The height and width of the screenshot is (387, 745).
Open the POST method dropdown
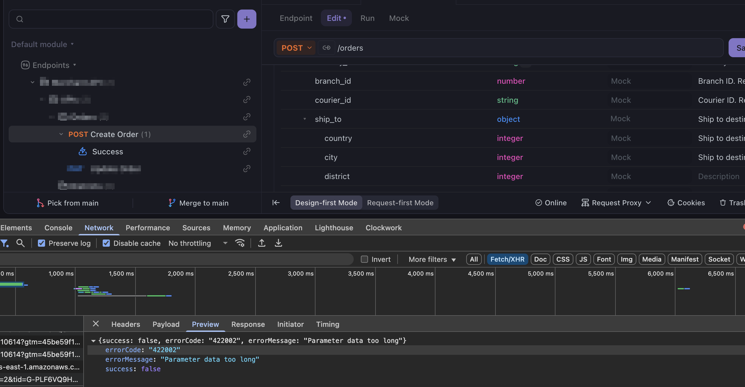point(296,48)
